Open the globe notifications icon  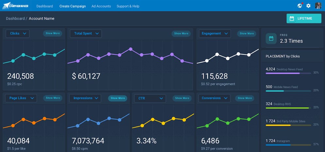coord(300,6)
